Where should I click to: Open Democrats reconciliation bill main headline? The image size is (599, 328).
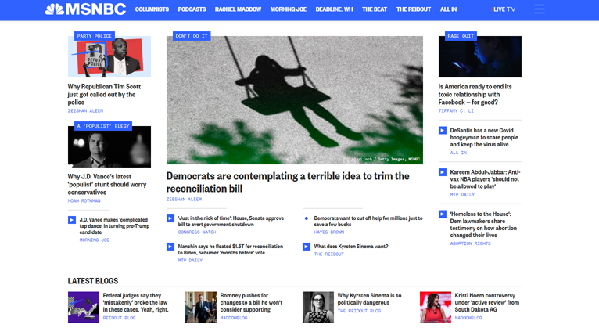click(288, 182)
